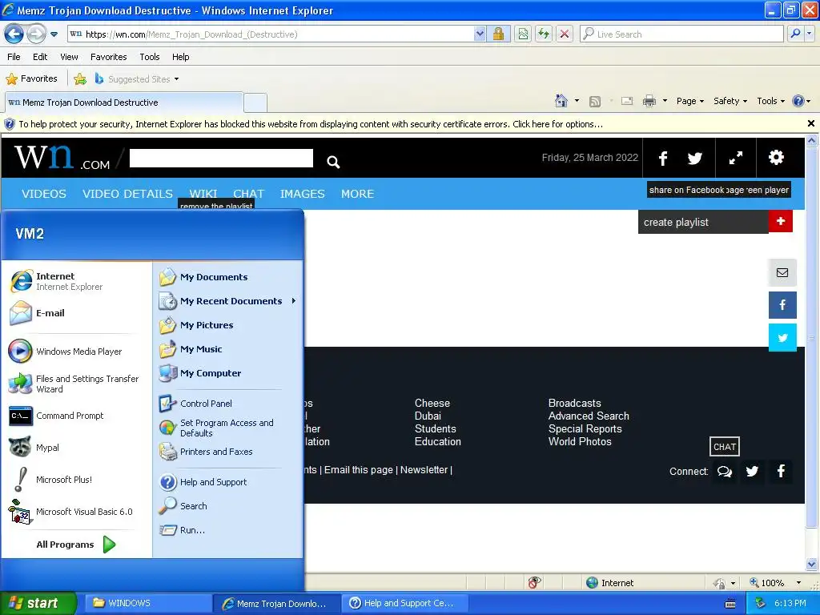Click the IE Back navigation arrow

click(14, 34)
